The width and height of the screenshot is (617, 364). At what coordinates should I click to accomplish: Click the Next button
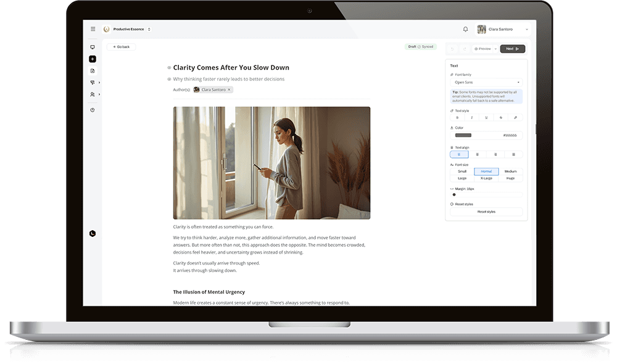pyautogui.click(x=512, y=49)
